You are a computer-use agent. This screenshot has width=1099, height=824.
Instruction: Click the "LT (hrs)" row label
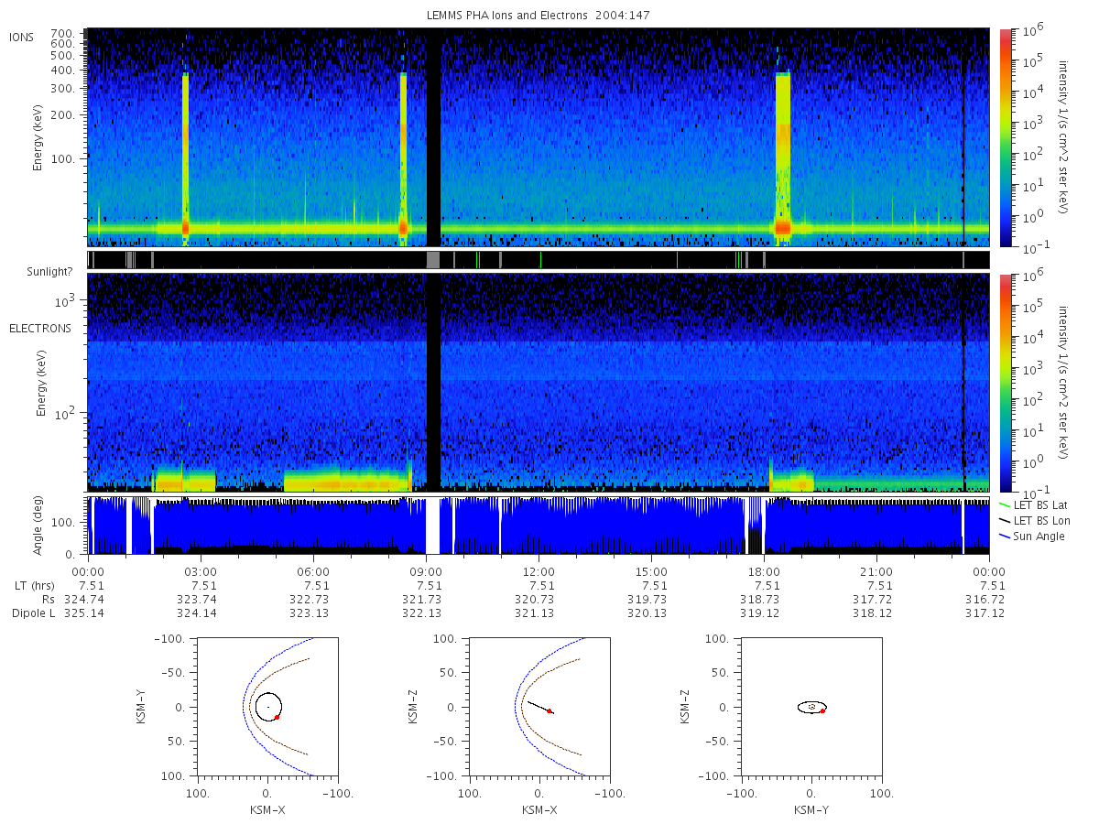(x=34, y=586)
